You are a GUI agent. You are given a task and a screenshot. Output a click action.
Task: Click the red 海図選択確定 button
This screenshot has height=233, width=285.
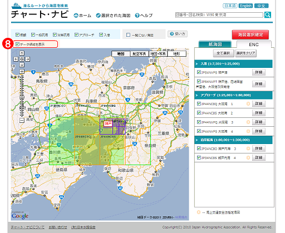[x=250, y=34]
